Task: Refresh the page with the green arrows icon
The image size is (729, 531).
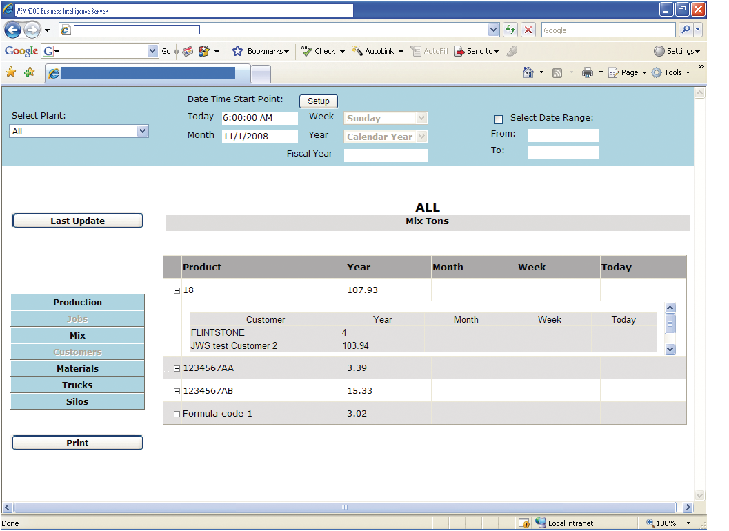Action: [510, 30]
